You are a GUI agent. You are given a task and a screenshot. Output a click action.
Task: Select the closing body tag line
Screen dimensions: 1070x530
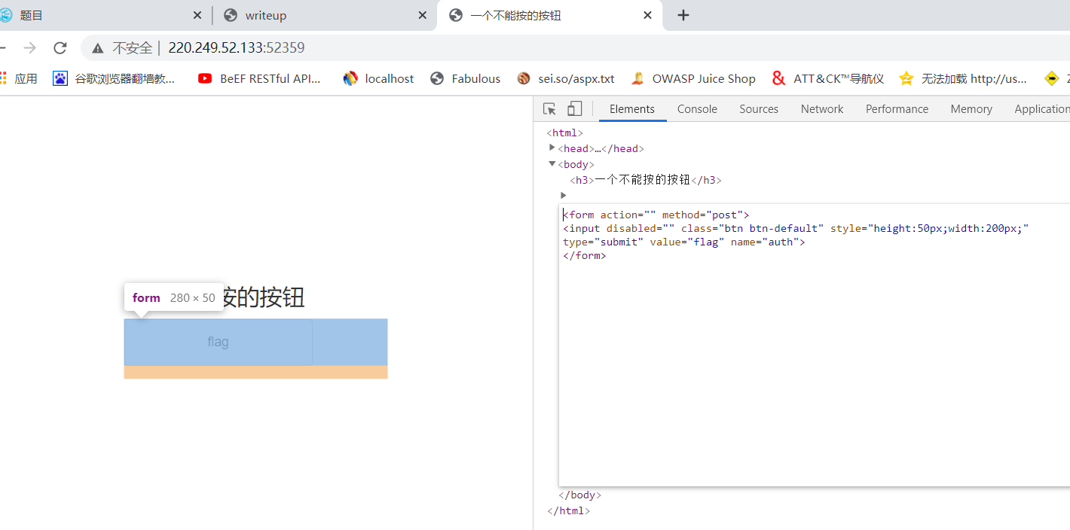tap(579, 495)
